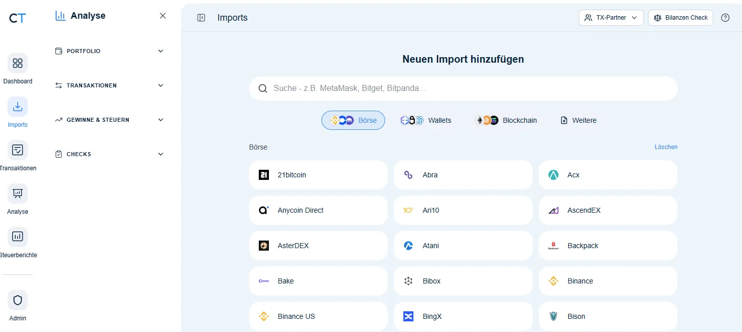Click the Atani logo icon

click(408, 246)
